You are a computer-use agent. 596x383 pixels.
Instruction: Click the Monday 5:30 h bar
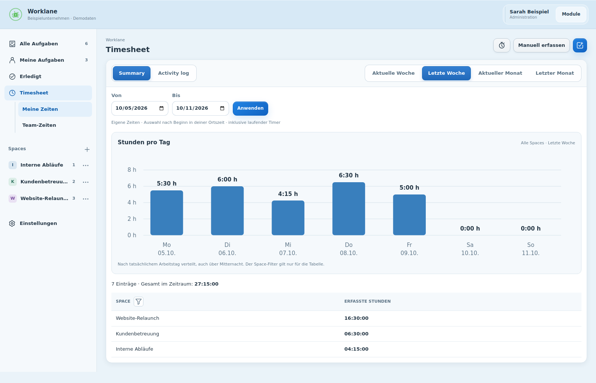pyautogui.click(x=167, y=213)
